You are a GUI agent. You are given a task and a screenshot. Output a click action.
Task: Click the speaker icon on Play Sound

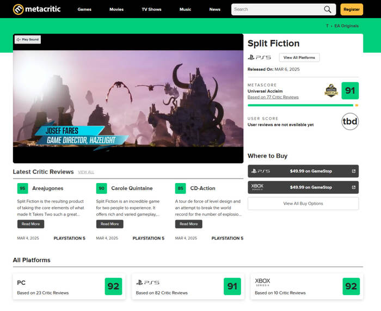pyautogui.click(x=19, y=39)
